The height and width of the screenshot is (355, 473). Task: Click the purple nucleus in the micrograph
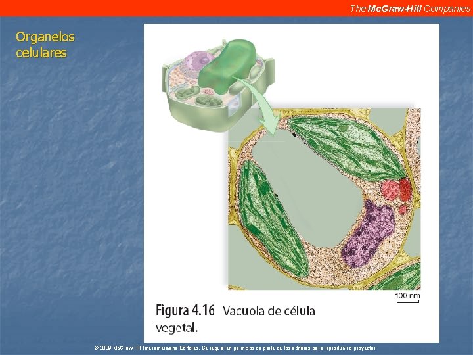point(368,235)
